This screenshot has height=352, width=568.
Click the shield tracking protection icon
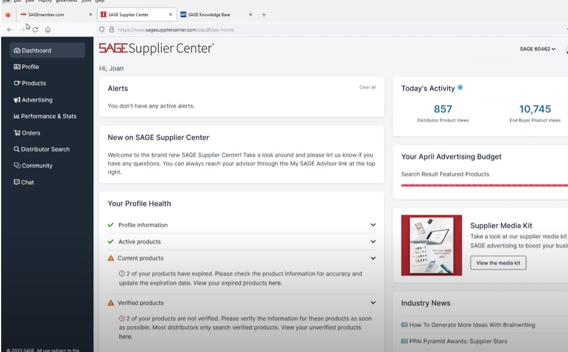[x=102, y=30]
